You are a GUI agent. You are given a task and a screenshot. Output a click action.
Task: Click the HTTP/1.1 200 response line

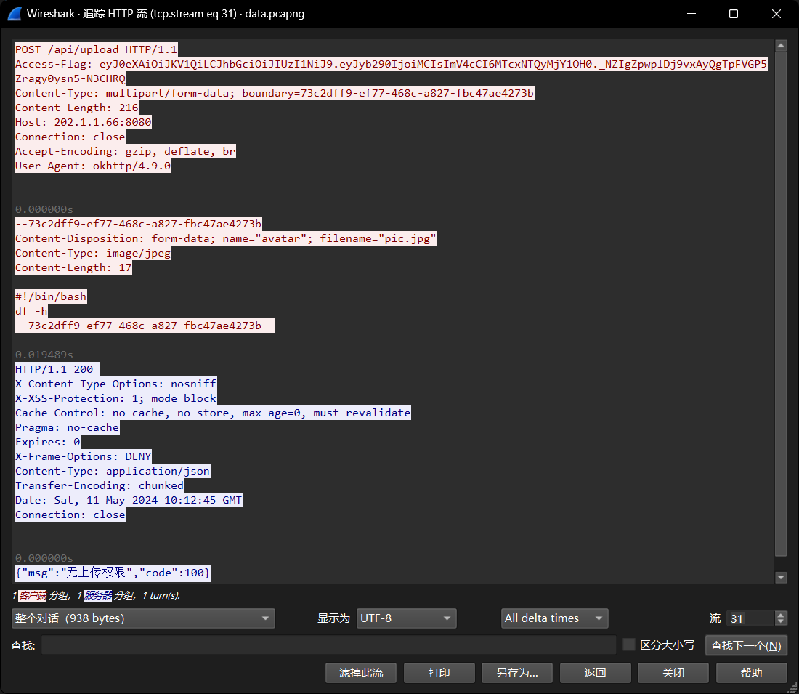tap(57, 369)
